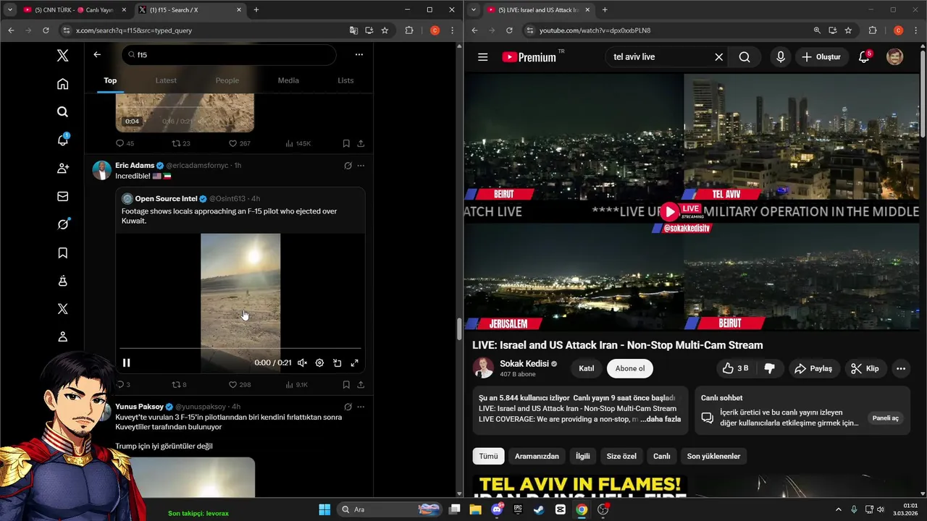Like the live stream (3 B)

pyautogui.click(x=735, y=368)
